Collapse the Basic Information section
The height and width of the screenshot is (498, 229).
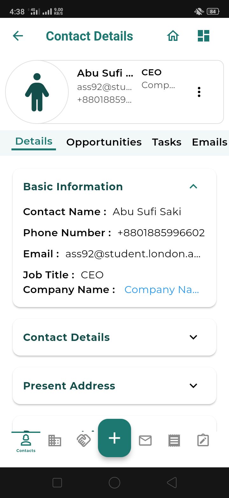click(x=193, y=186)
